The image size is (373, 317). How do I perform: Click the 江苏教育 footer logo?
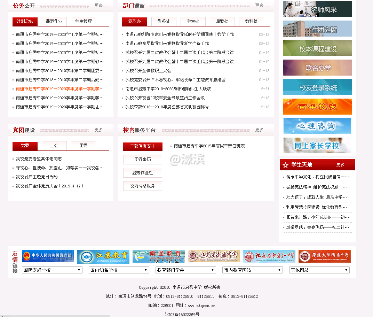pos(103,256)
